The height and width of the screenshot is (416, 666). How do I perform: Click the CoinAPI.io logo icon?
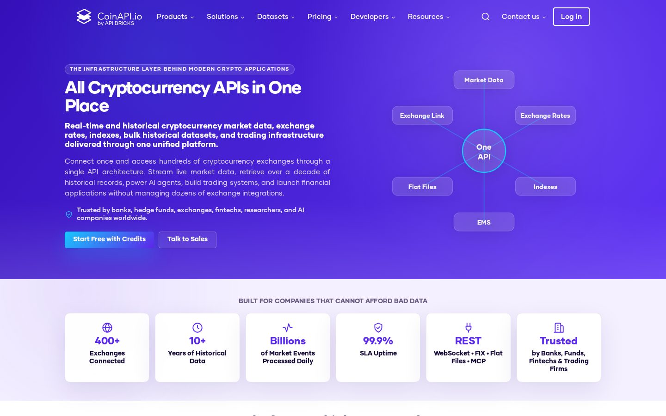[x=84, y=17]
